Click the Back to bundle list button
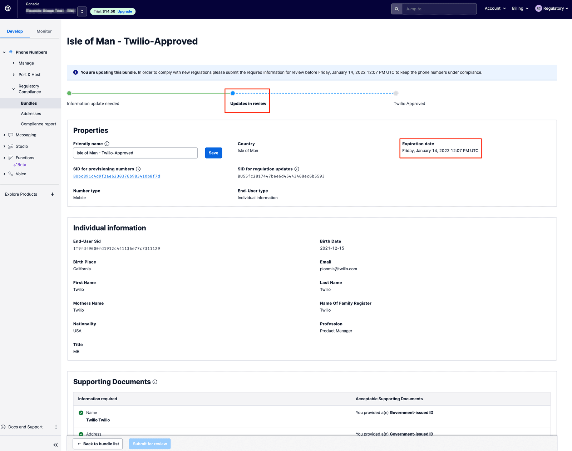The height and width of the screenshot is (451, 572). [x=98, y=444]
